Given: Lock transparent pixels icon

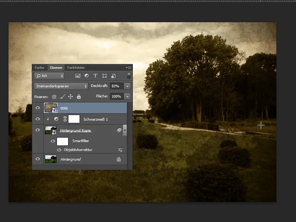Looking at the screenshot, I should click(54, 97).
